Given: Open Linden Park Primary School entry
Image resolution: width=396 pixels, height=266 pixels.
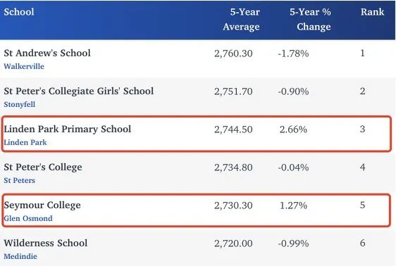Looking at the screenshot, I should coord(68,129).
